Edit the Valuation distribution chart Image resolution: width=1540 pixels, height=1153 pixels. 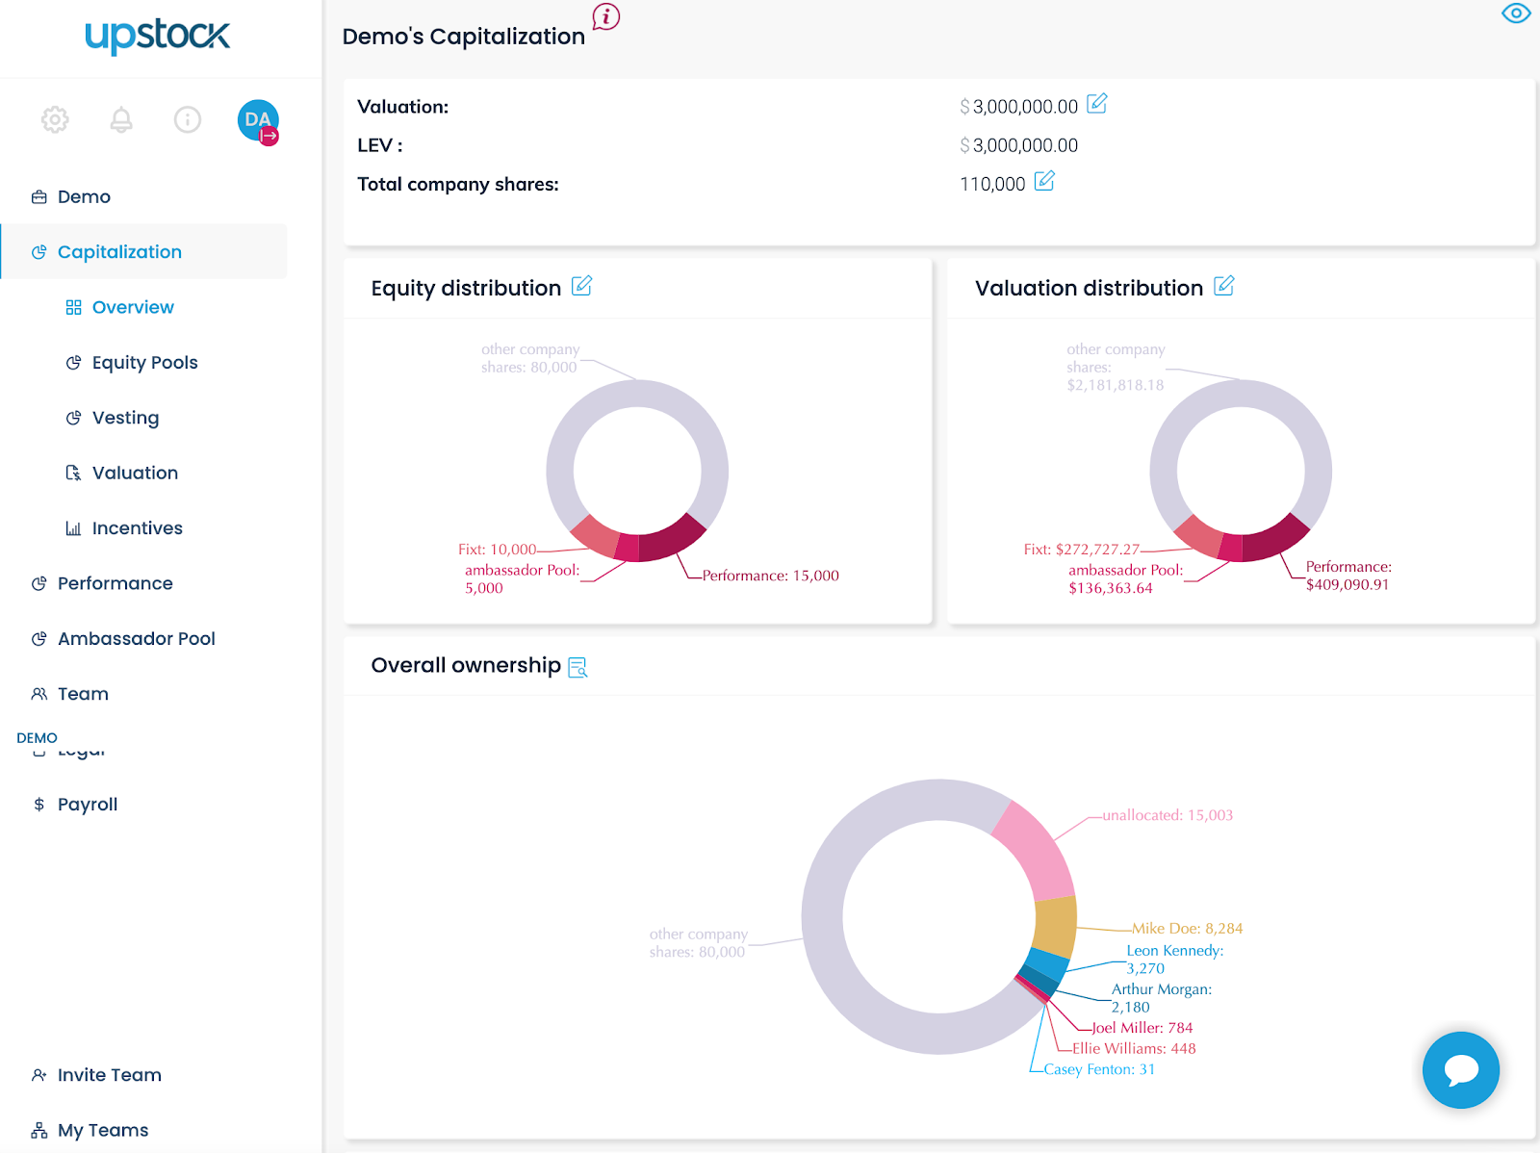(x=1223, y=286)
